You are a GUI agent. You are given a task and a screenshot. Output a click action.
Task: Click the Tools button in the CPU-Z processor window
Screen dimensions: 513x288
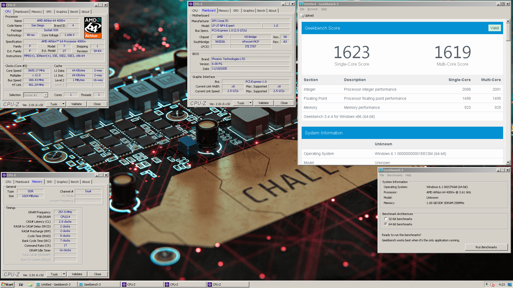point(54,104)
